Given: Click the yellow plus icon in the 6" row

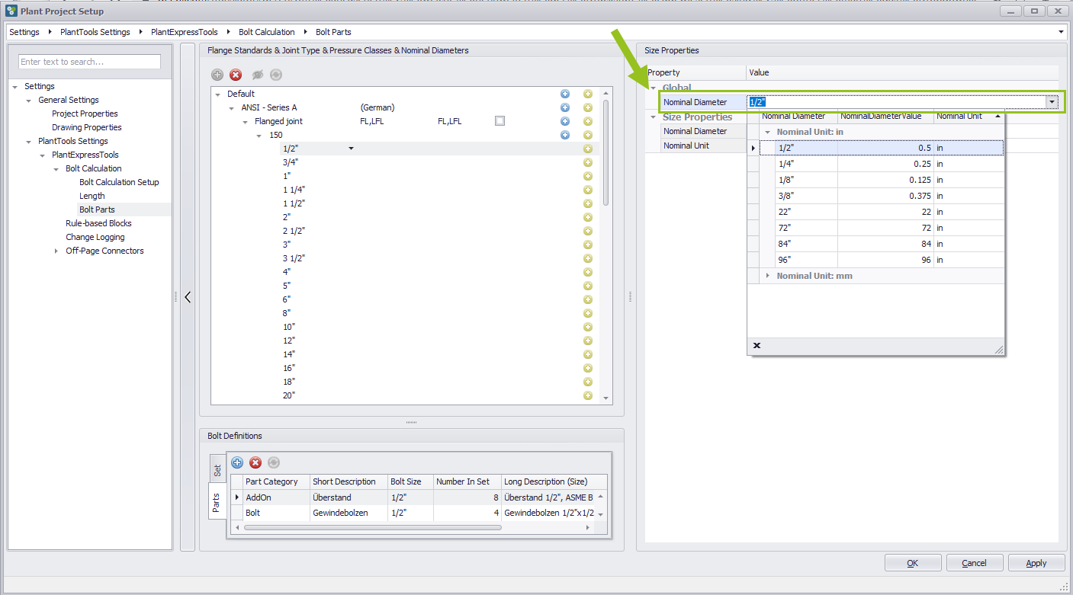Looking at the screenshot, I should [x=588, y=299].
